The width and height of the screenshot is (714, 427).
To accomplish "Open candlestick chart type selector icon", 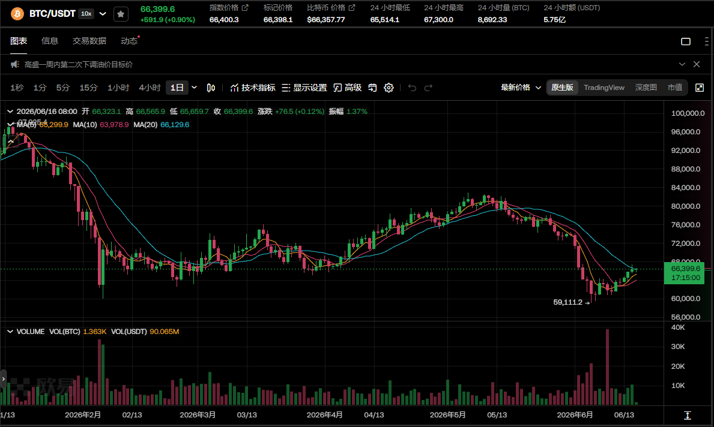I will coord(211,88).
